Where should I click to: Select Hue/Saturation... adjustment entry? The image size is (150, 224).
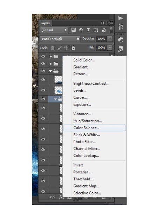88,121
